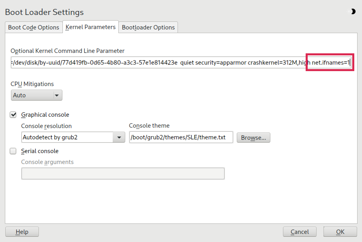
Task: Click the Console resolution label
Action: pos(46,126)
